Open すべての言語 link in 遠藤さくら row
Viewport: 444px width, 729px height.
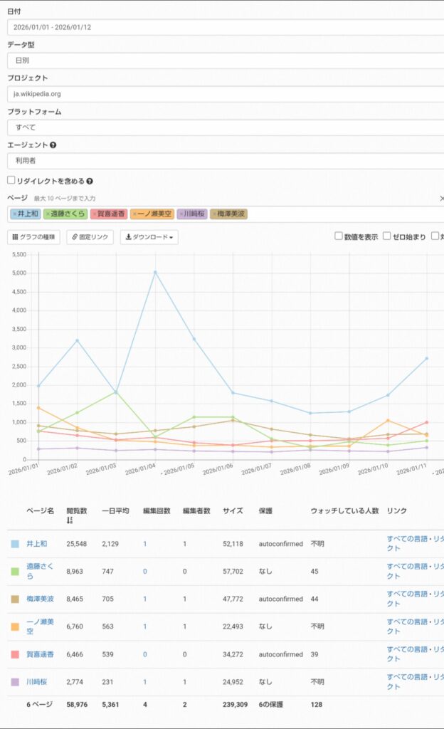click(x=407, y=566)
